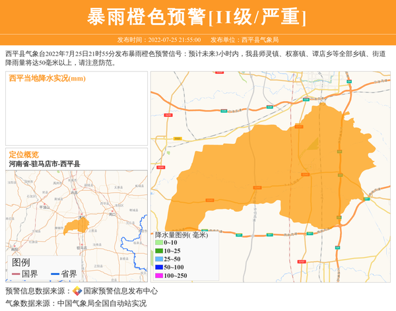Click the 定位概览 panel heading

point(24,155)
